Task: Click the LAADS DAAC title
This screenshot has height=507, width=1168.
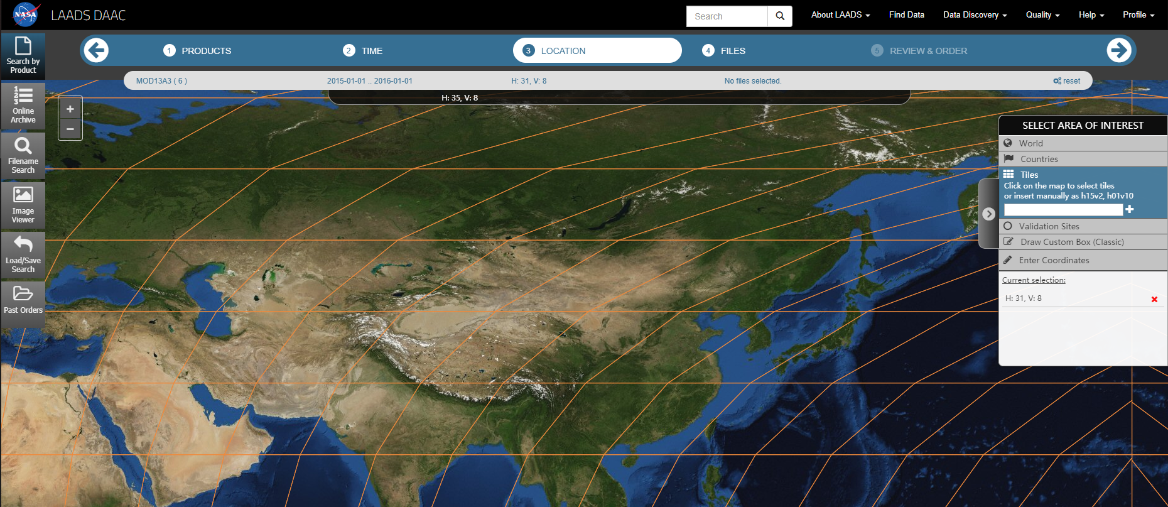Action: [x=89, y=15]
